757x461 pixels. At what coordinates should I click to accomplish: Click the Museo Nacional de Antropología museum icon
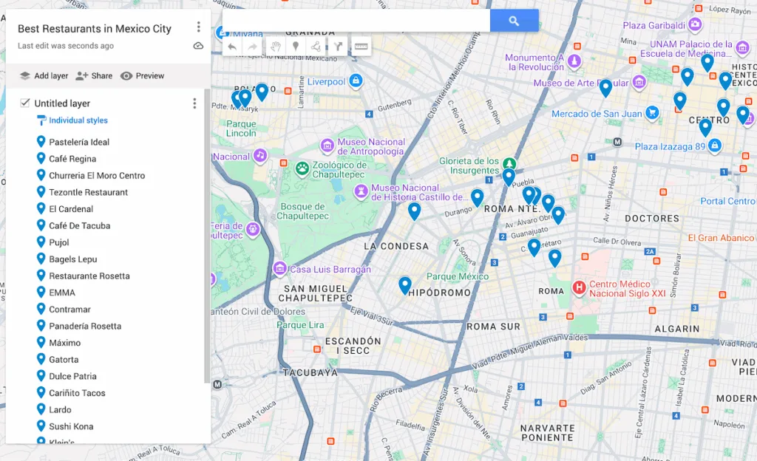click(327, 146)
